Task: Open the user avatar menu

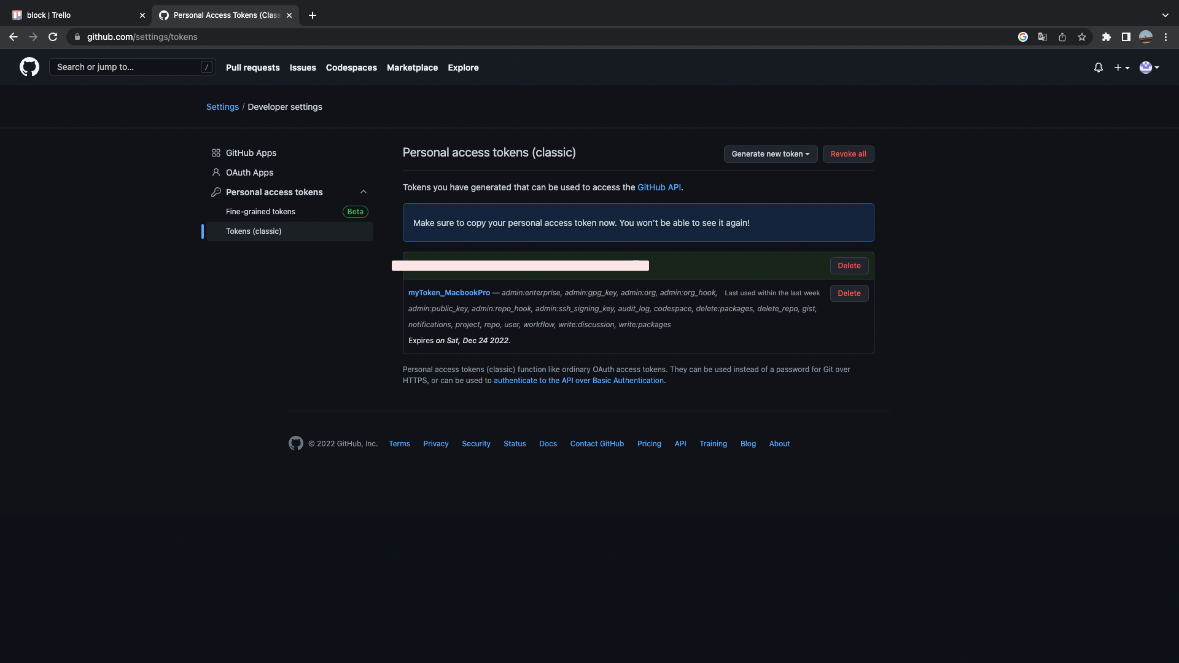Action: point(1148,68)
